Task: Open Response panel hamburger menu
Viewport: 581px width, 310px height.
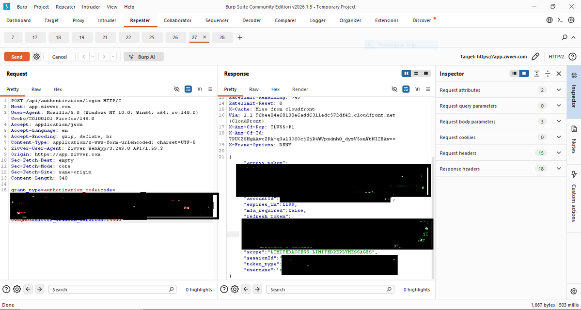Action: (x=428, y=89)
